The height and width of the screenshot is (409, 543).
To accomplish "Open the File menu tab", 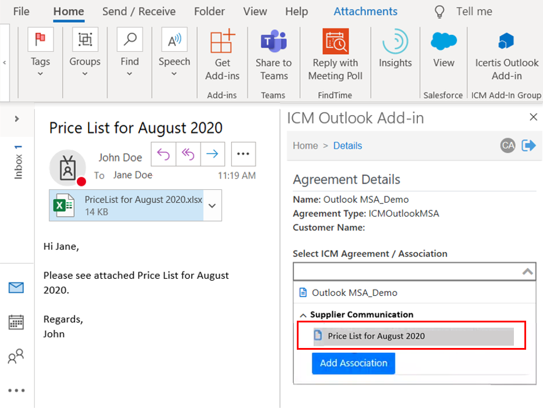I will pyautogui.click(x=21, y=12).
